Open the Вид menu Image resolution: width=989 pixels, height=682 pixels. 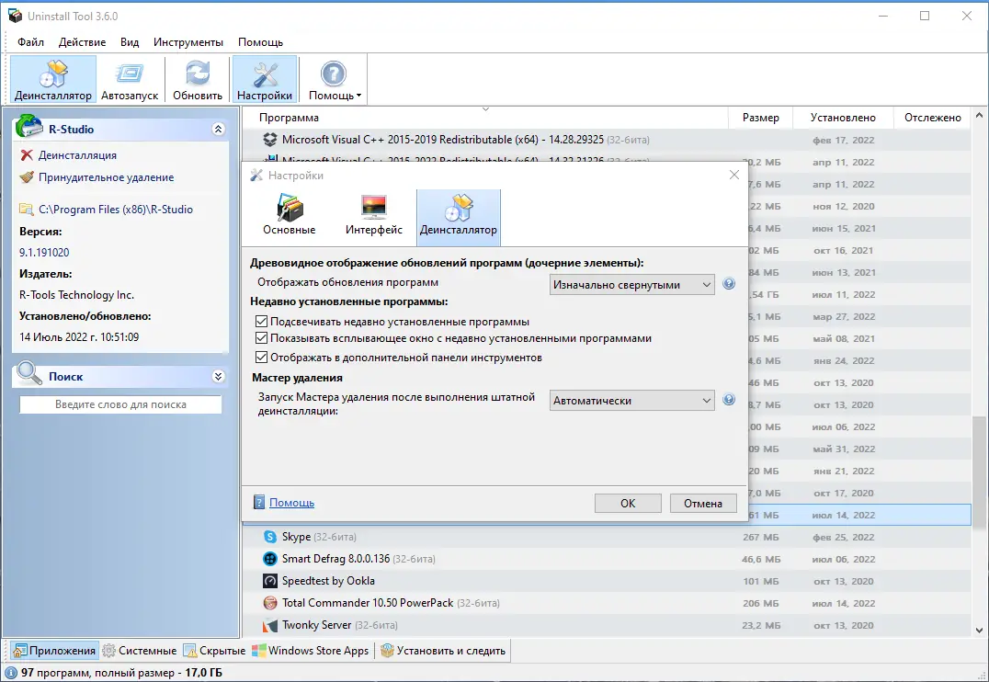[x=130, y=42]
